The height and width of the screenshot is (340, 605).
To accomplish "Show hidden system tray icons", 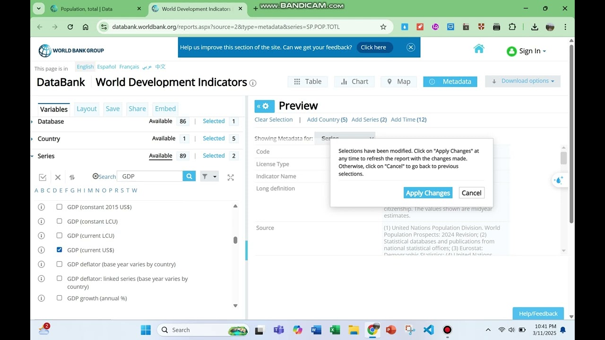I will (x=488, y=330).
